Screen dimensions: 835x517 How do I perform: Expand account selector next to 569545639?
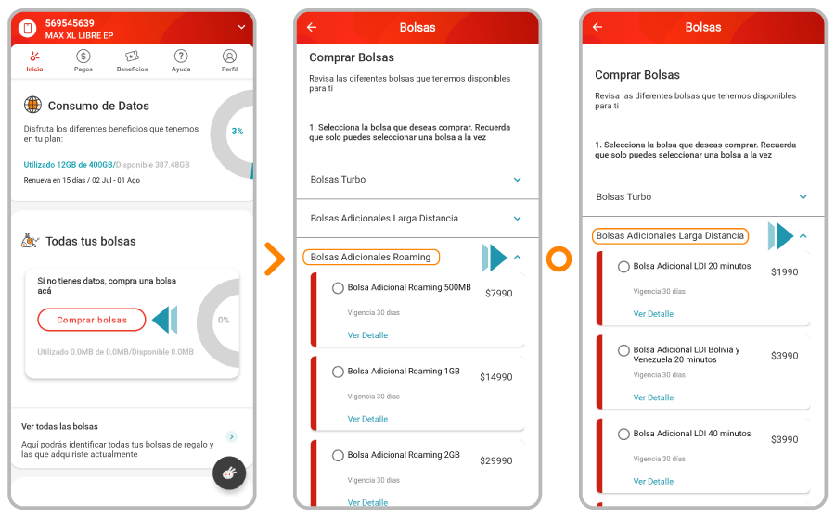pyautogui.click(x=242, y=28)
